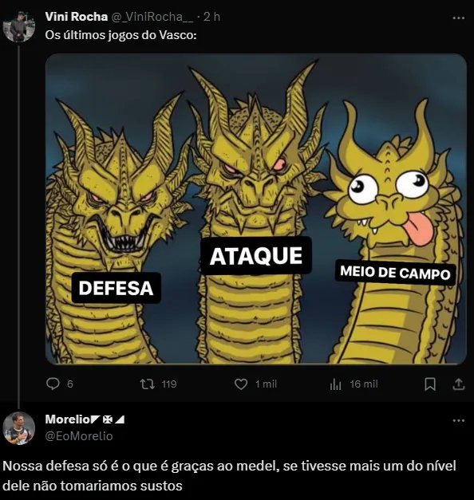Open the @_ViniRocha__ handle link
The height and width of the screenshot is (500, 474).
coord(152,17)
